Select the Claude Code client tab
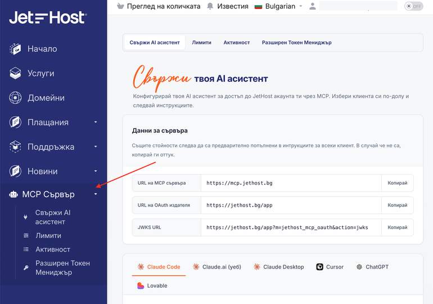The width and height of the screenshot is (433, 304). (x=159, y=267)
